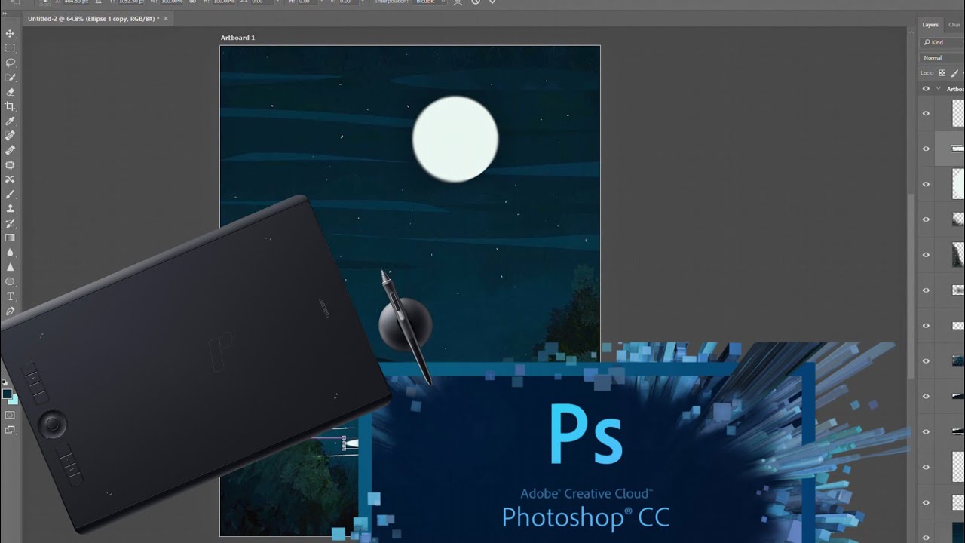Select the Sharpen tool
This screenshot has height=543, width=965.
[11, 267]
